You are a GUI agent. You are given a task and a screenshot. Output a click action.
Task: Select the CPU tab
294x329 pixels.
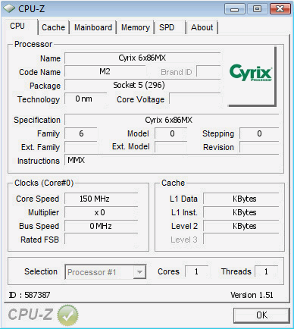(x=17, y=26)
